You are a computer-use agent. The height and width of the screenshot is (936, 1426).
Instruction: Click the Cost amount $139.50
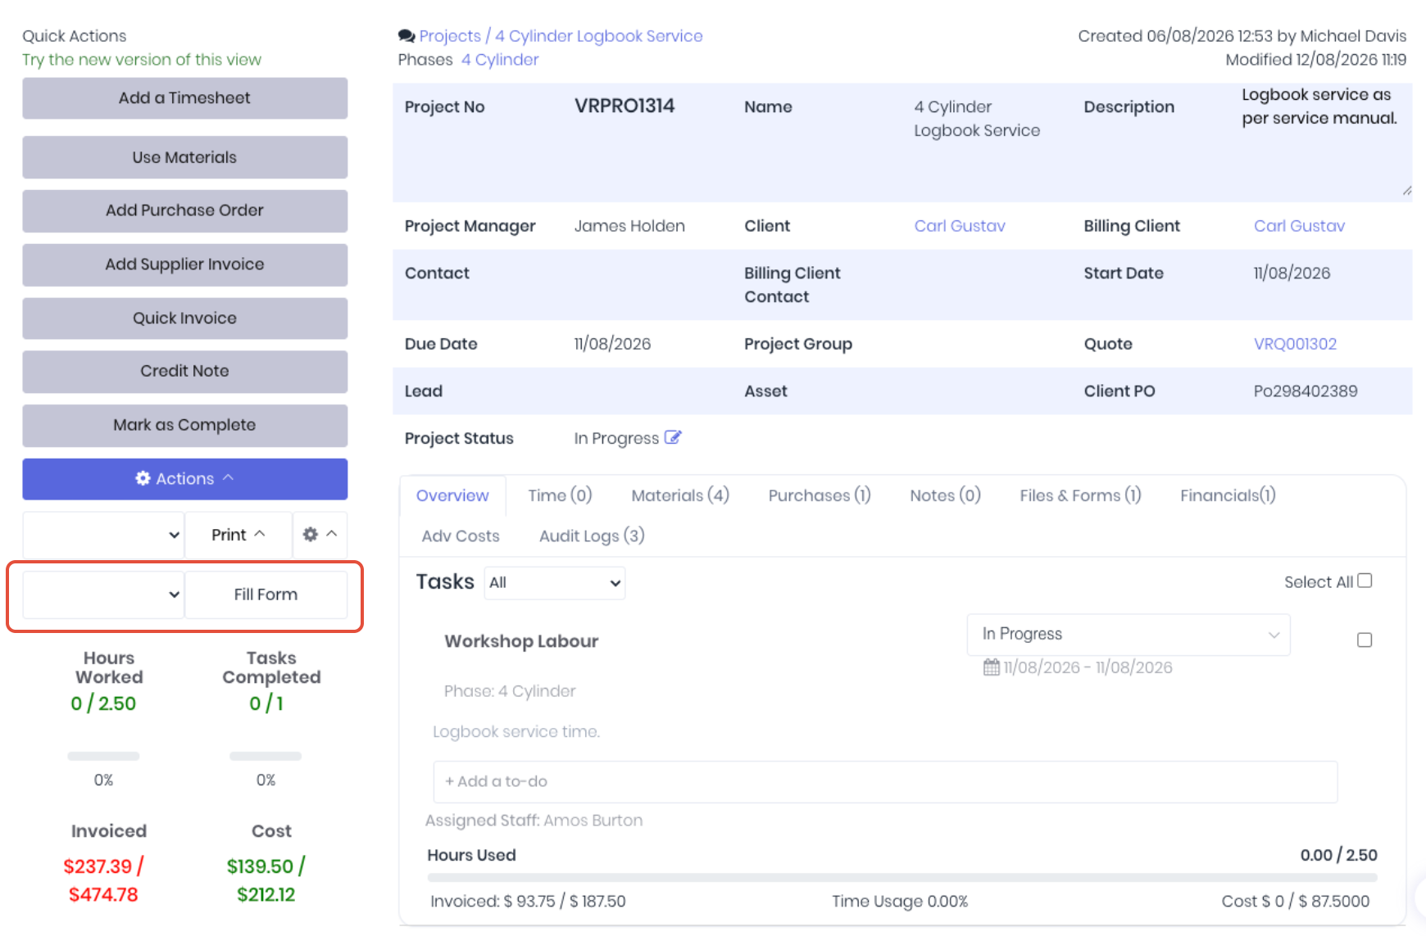click(x=260, y=866)
